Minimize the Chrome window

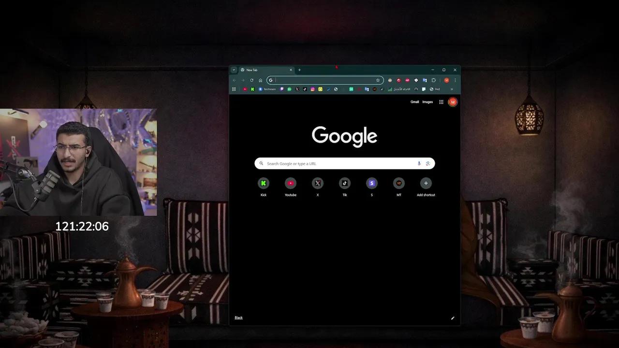[433, 70]
